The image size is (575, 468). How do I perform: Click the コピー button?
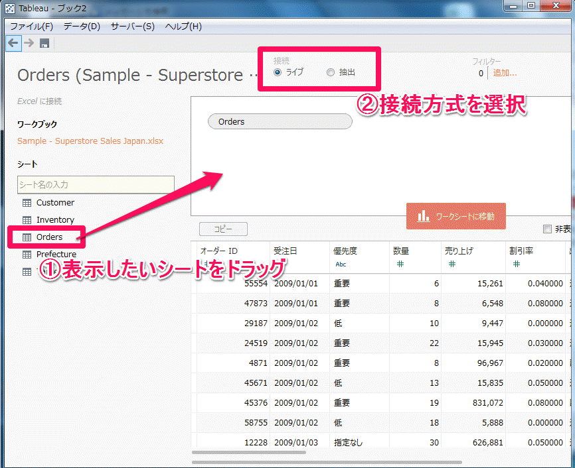(223, 229)
